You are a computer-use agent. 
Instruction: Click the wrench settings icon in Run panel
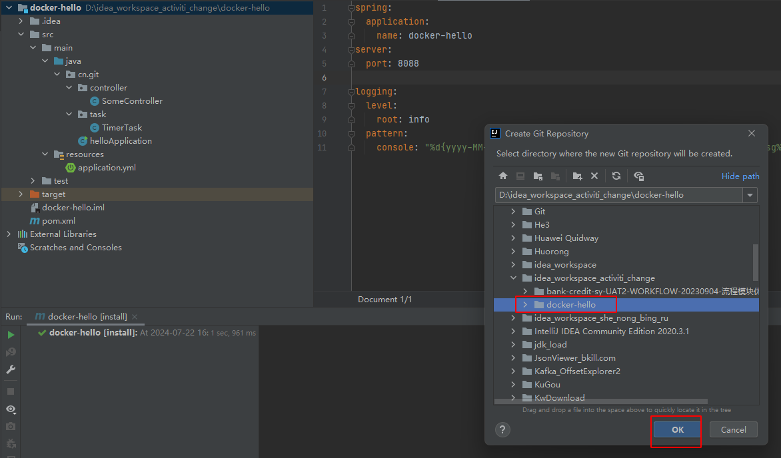click(11, 369)
